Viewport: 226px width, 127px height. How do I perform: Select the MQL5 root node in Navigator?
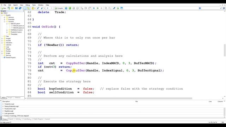(5, 13)
